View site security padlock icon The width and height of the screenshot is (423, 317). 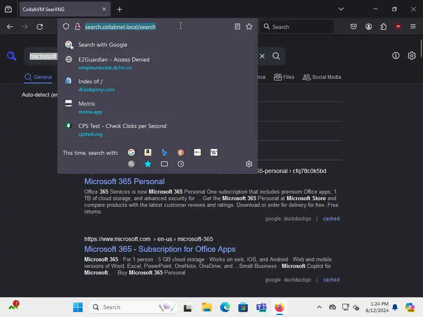[x=77, y=26]
